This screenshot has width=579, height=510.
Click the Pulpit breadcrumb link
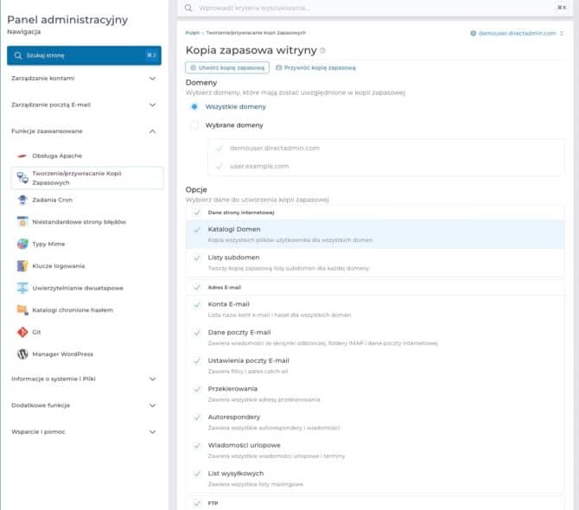point(192,33)
